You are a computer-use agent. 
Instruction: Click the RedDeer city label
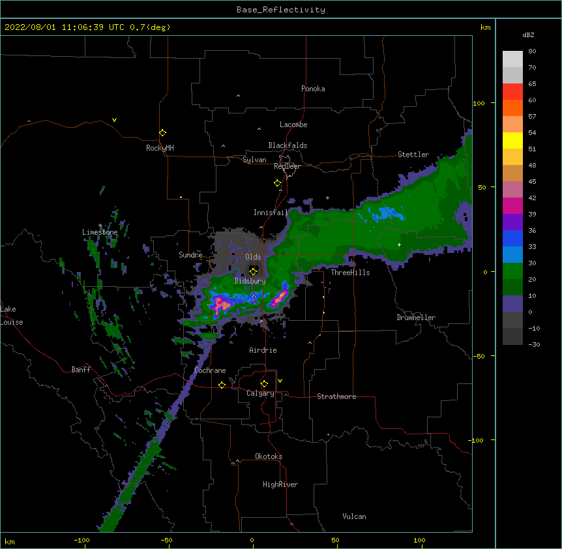pyautogui.click(x=287, y=166)
